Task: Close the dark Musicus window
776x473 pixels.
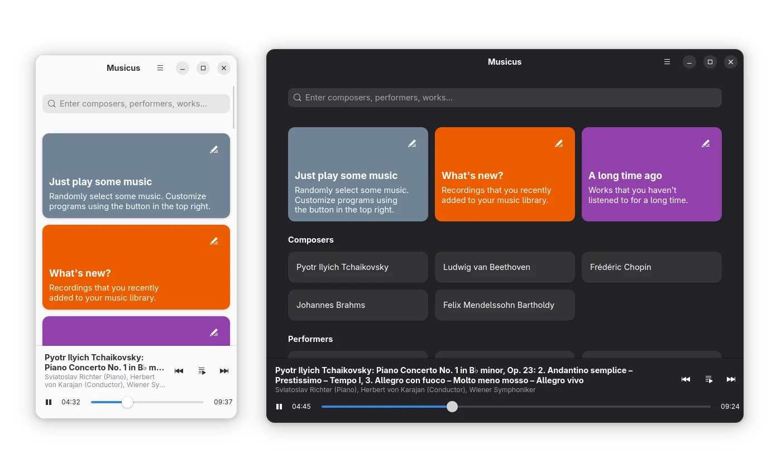Action: point(731,62)
